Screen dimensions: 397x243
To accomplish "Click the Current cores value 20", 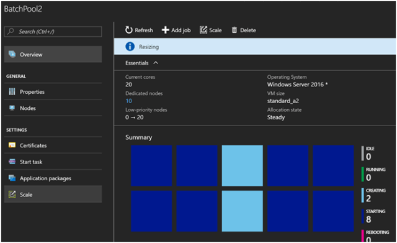I will (128, 85).
